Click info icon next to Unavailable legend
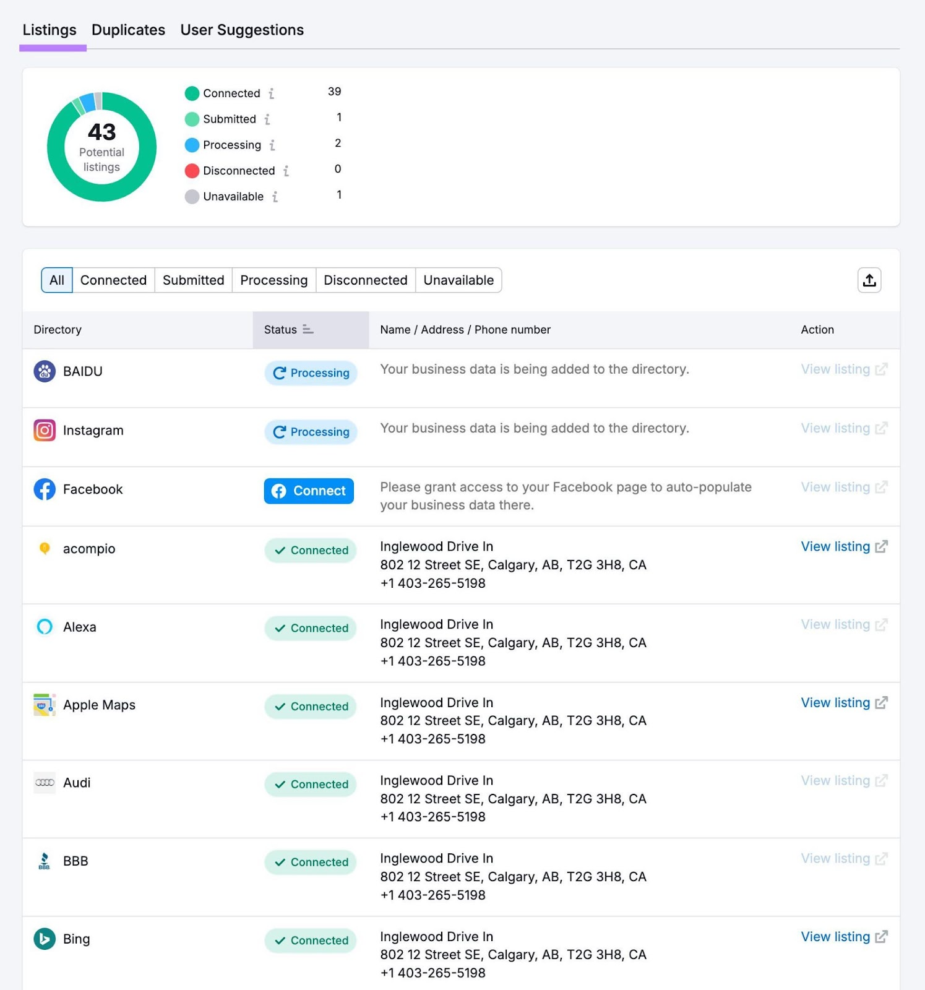This screenshot has height=990, width=925. click(x=275, y=197)
